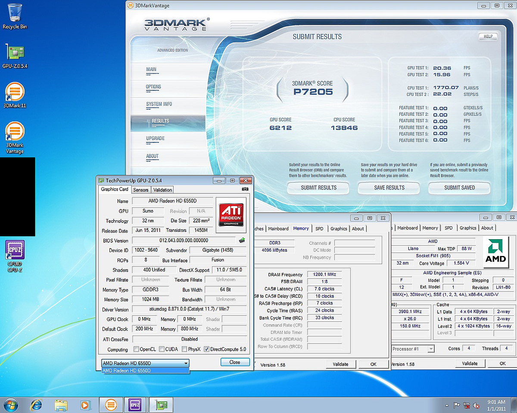Switch to 3DMark Vantage via its taskbar button
Image resolution: width=517 pixels, height=413 pixels.
[x=111, y=405]
